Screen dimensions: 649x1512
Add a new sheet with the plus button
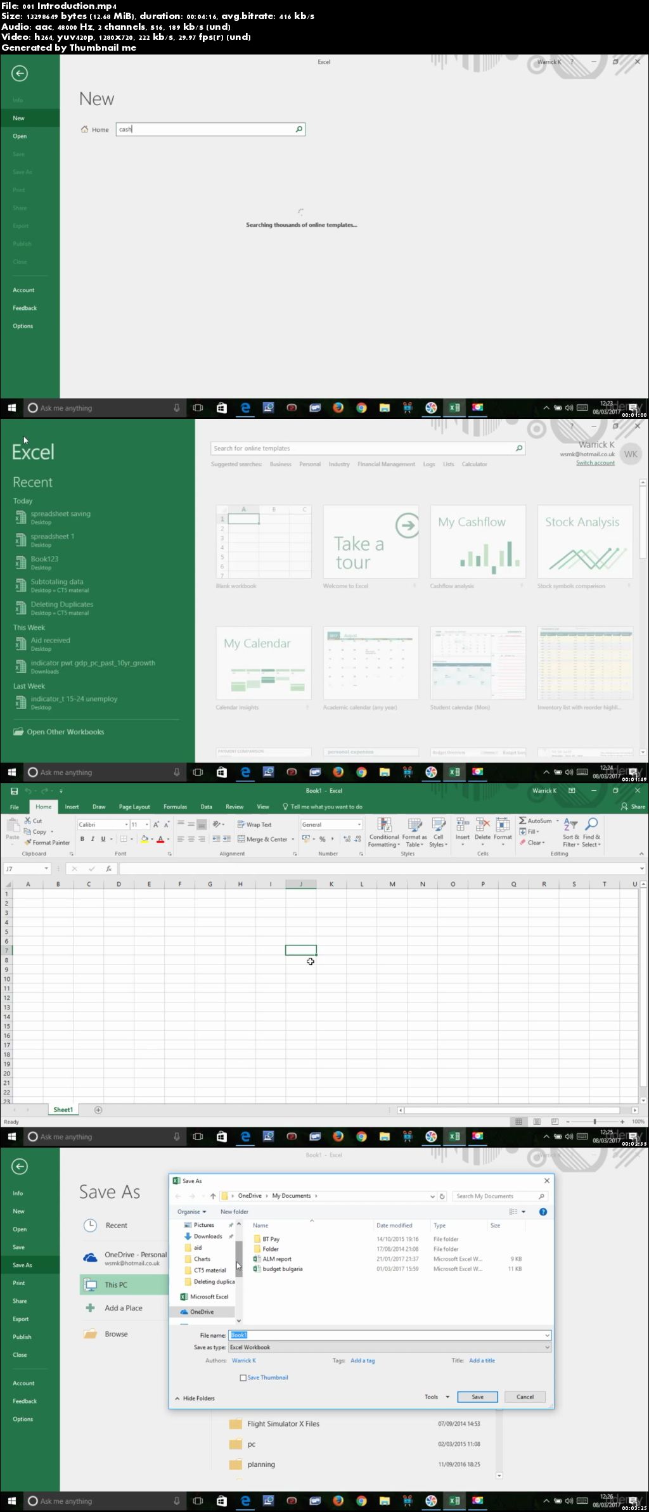click(98, 1110)
